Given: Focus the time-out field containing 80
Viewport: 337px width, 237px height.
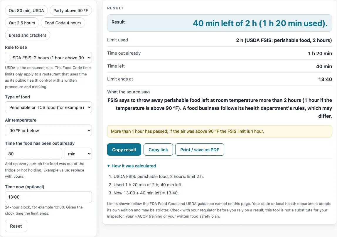Looking at the screenshot, I should (x=33, y=154).
